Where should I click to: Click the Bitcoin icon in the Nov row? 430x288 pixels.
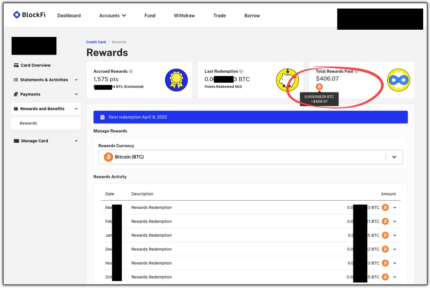tap(385, 263)
